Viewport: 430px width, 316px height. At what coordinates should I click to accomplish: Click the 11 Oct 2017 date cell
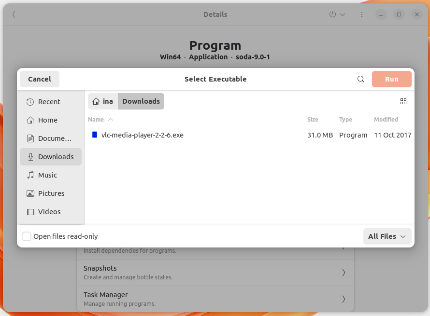click(393, 135)
